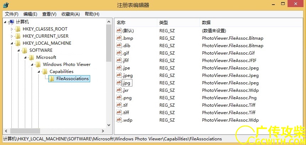306x145 pixels.
Task: Click the tree pane horizontal scrollbar thumb
Action: [25, 131]
